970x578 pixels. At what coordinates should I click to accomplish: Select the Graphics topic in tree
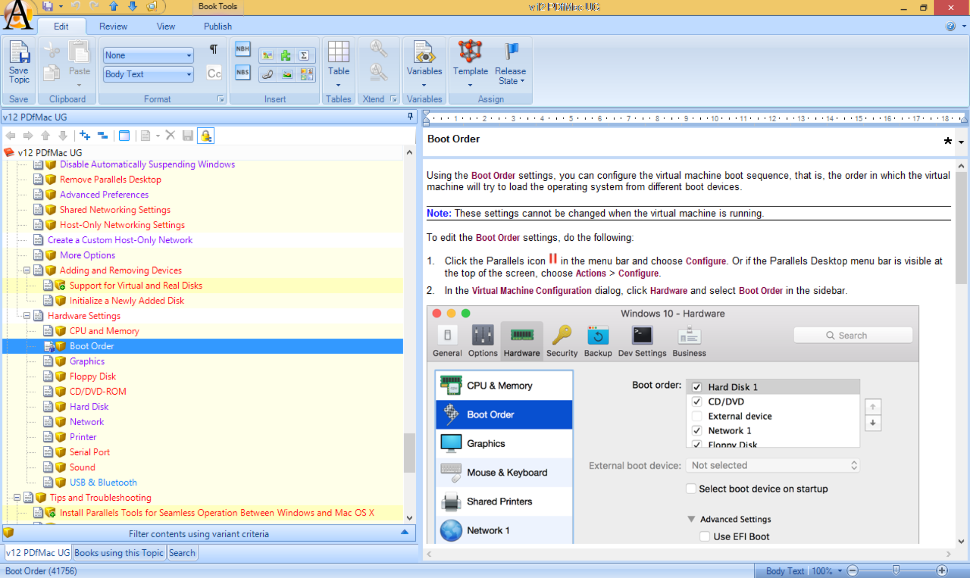(87, 361)
